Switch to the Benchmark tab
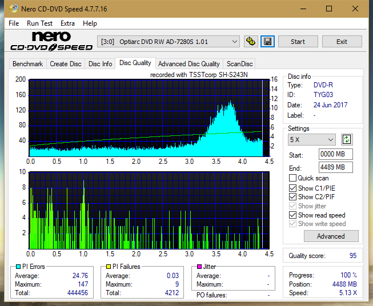373x306 pixels. [x=27, y=64]
